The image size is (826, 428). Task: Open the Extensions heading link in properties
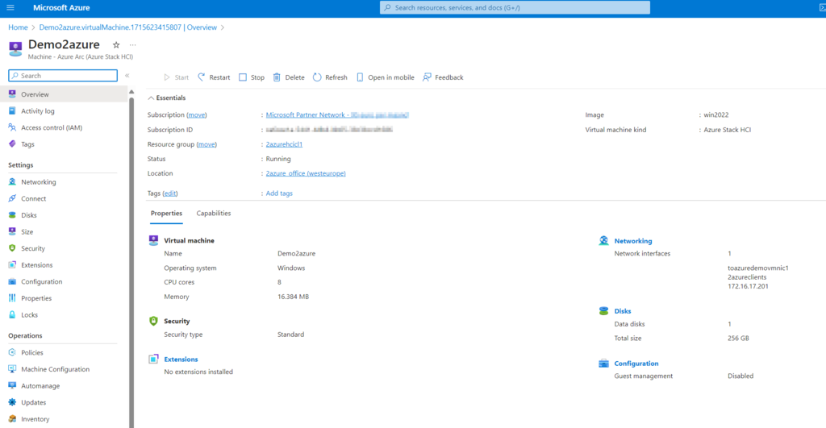181,359
